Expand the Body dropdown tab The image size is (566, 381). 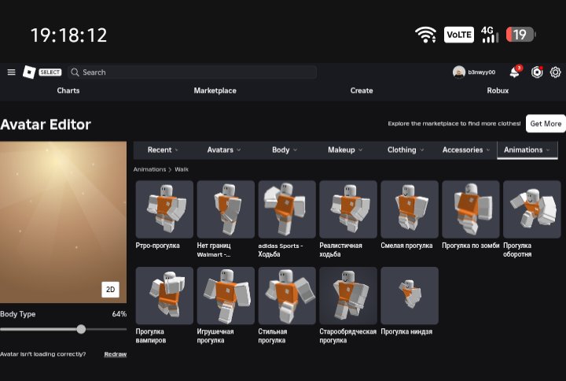click(285, 150)
